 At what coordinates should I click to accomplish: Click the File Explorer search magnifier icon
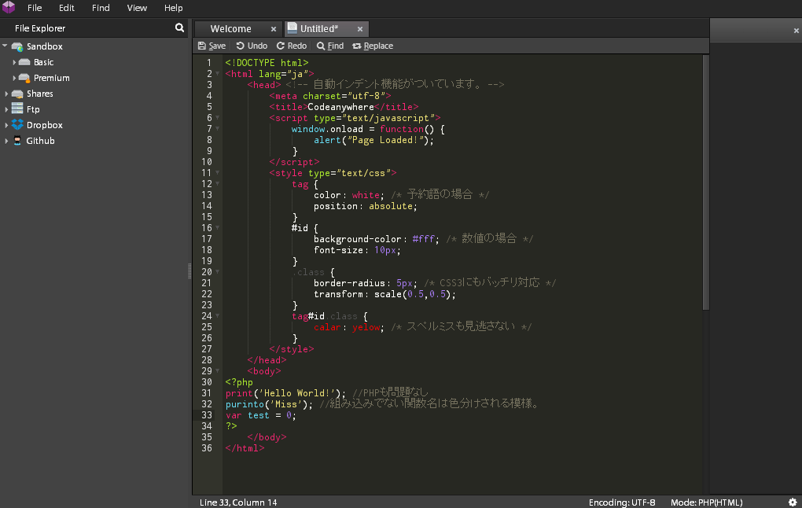point(179,28)
